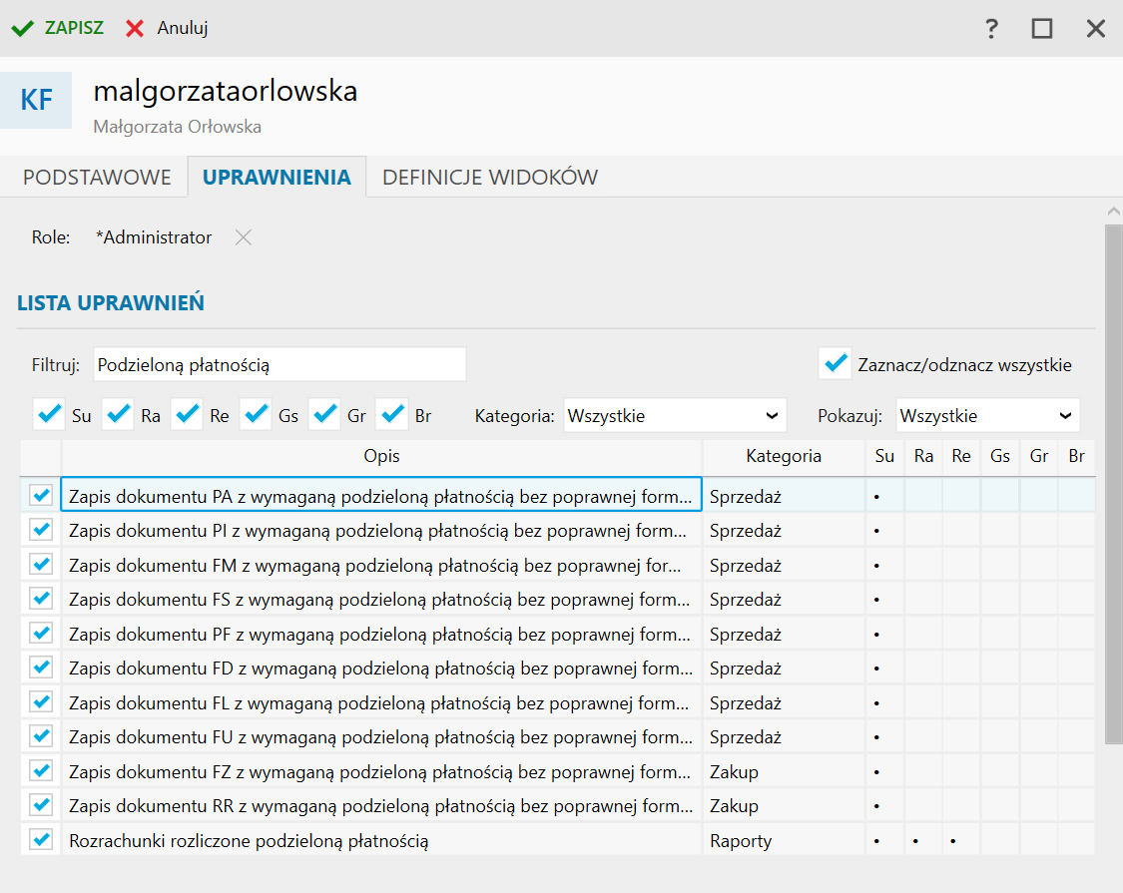1123x893 pixels.
Task: Toggle the Br filter checkbox
Action: (392, 415)
